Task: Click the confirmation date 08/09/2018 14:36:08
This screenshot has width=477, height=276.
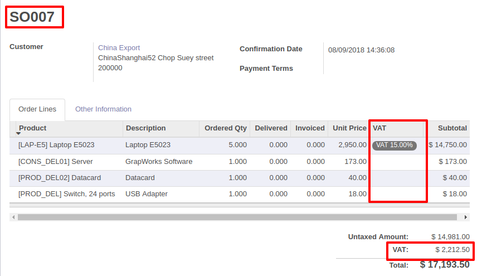Action: pyautogui.click(x=361, y=50)
